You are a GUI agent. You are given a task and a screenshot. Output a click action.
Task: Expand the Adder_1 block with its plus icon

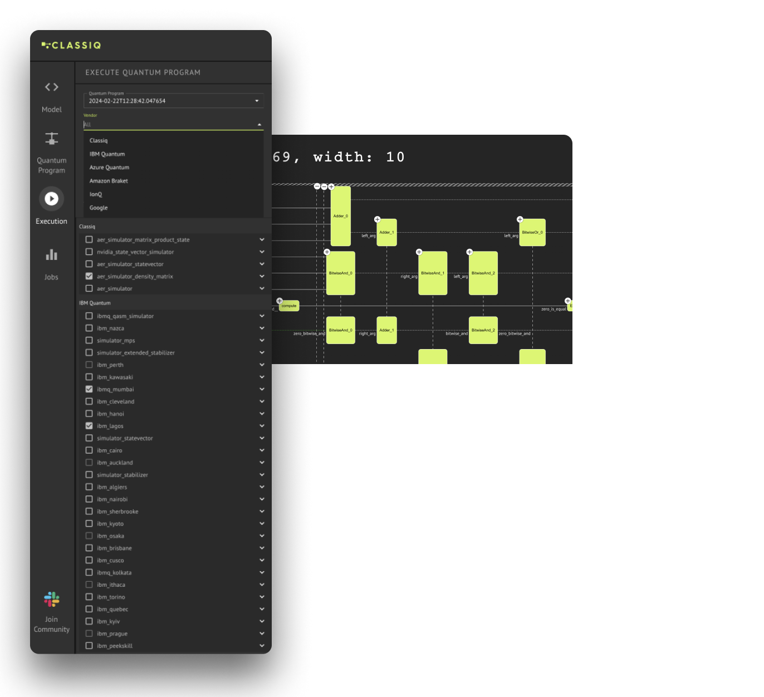coord(377,219)
